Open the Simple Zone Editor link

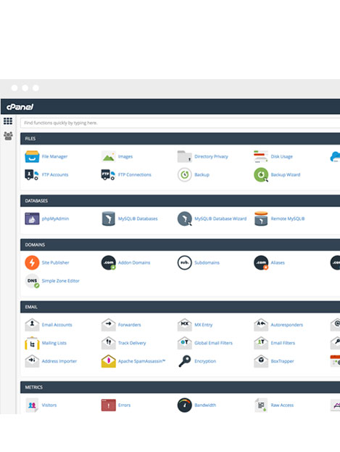click(x=60, y=281)
